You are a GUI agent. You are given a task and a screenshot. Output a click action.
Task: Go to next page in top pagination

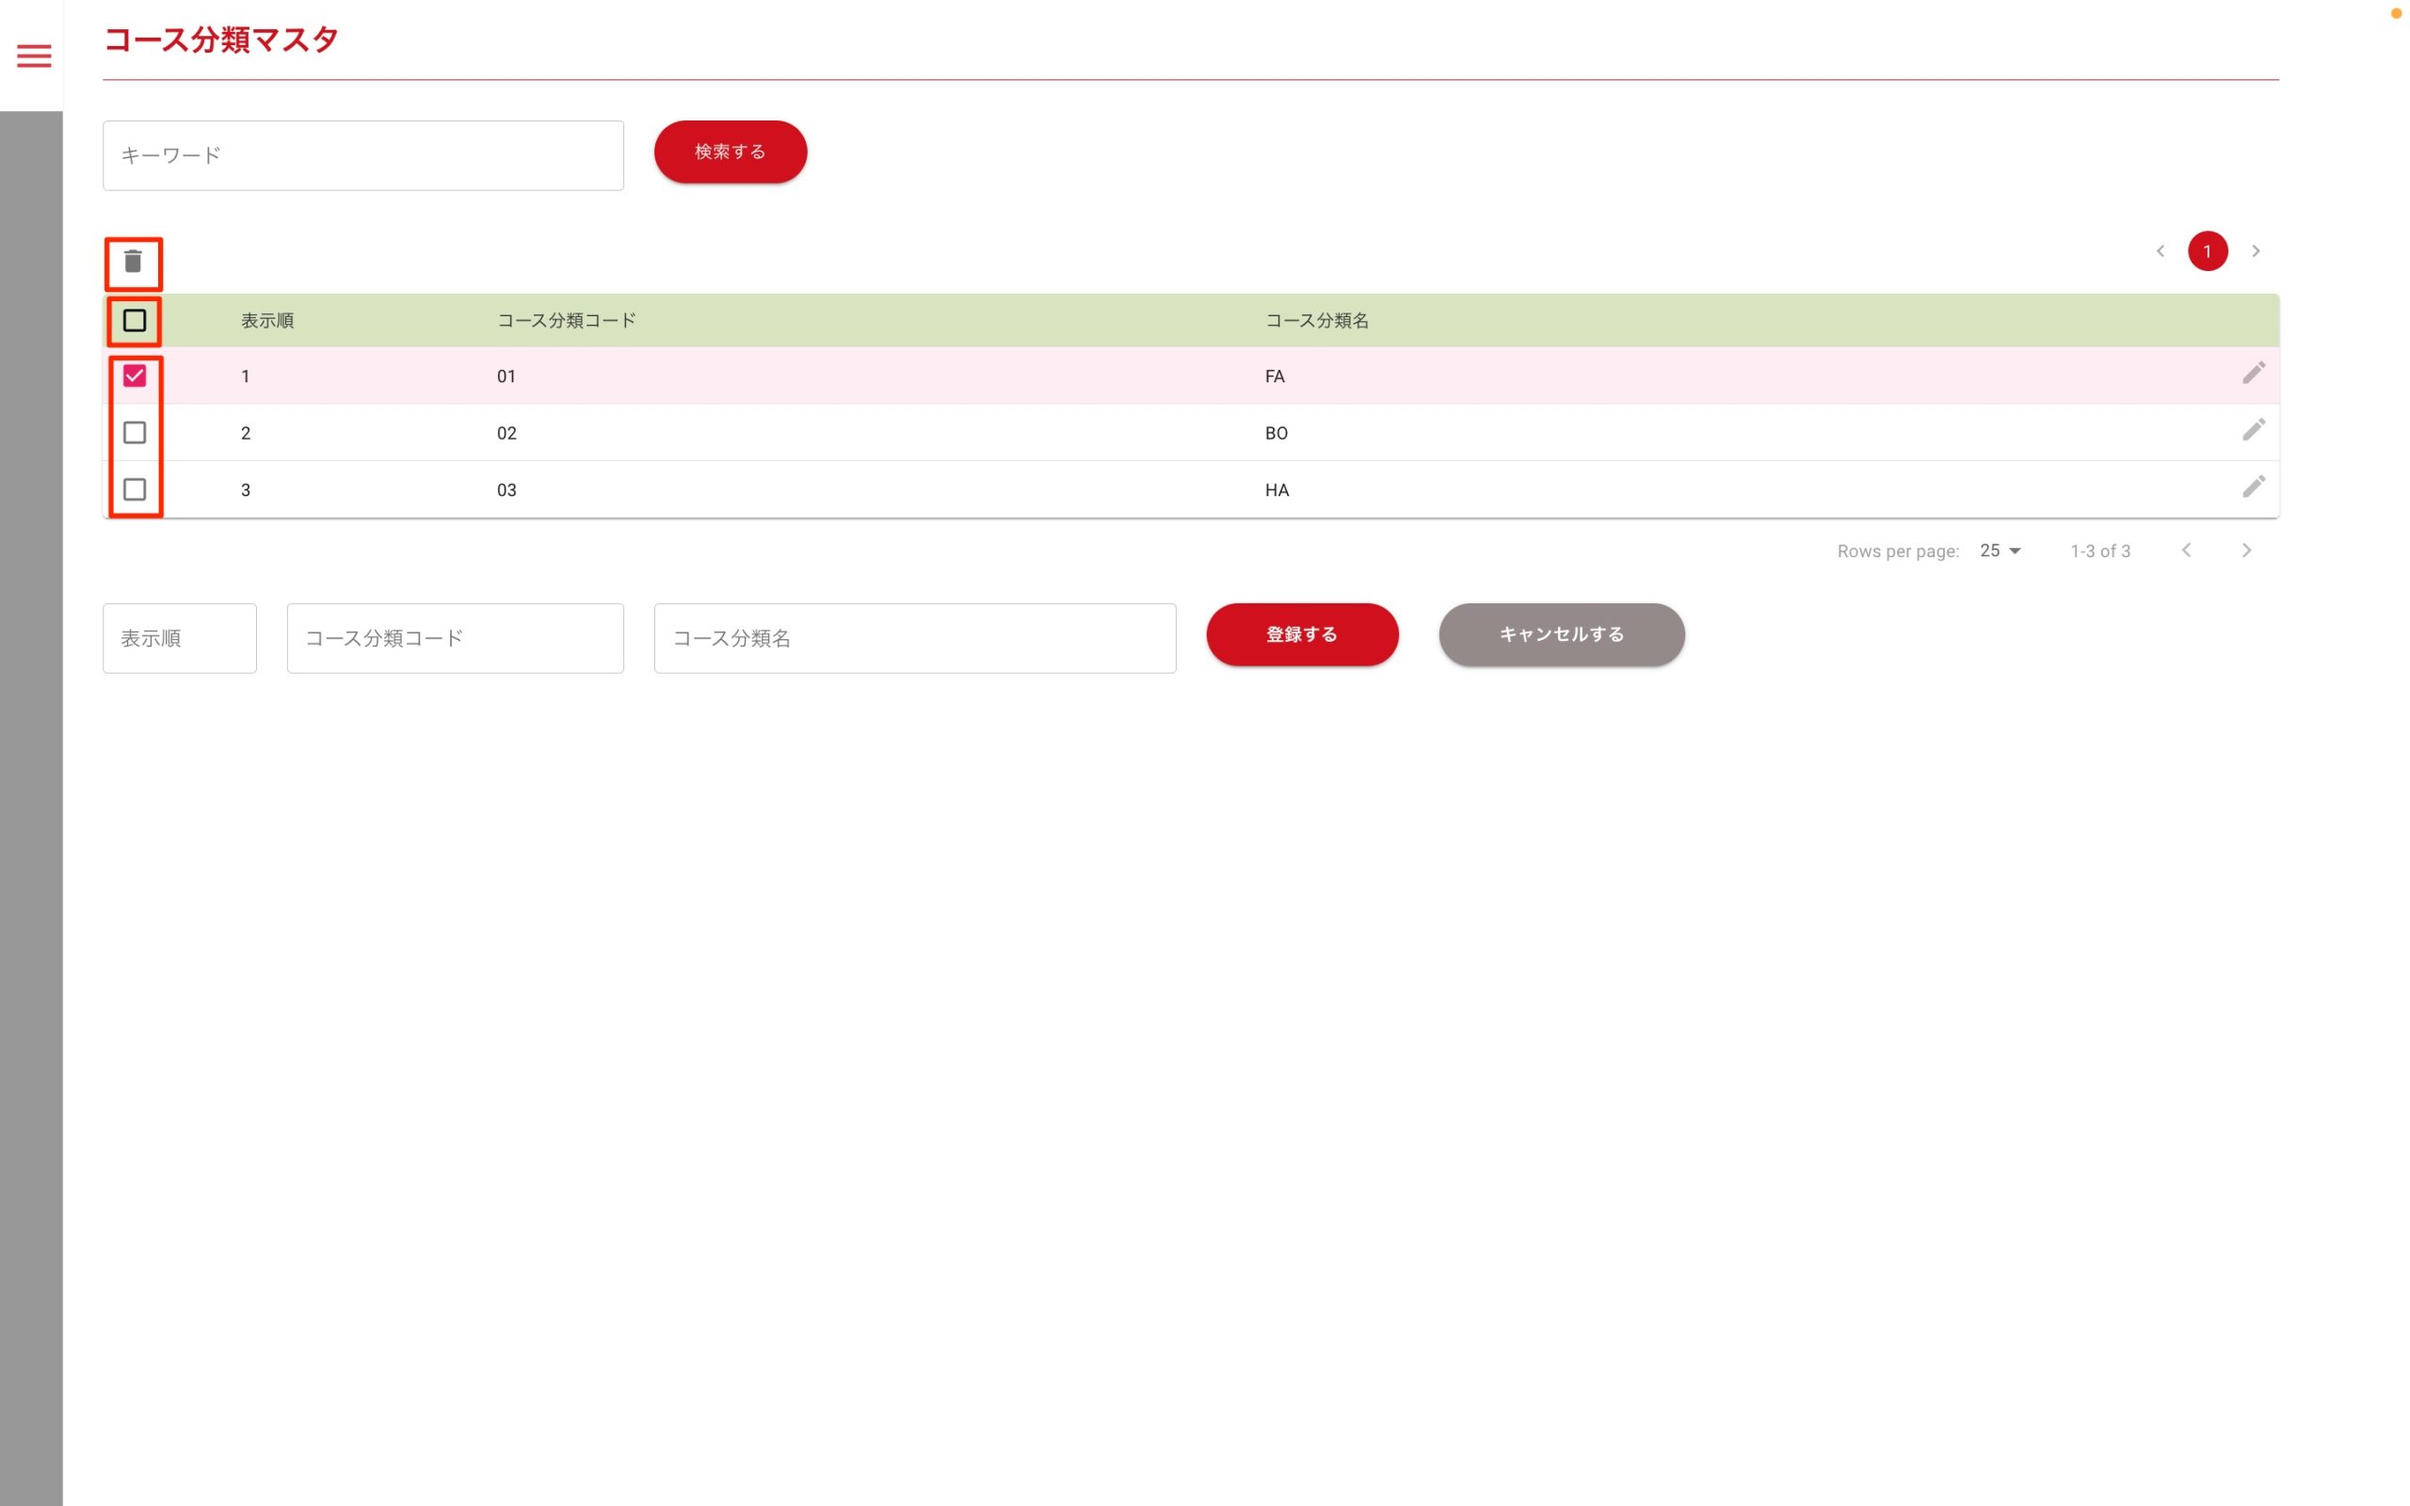pyautogui.click(x=2256, y=251)
